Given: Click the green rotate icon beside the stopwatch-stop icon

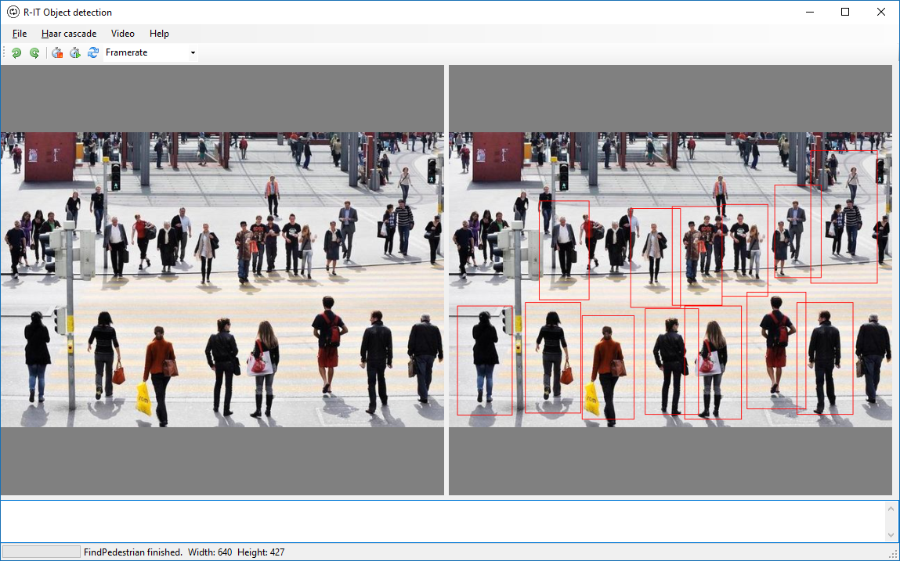Looking at the screenshot, I should coord(34,52).
